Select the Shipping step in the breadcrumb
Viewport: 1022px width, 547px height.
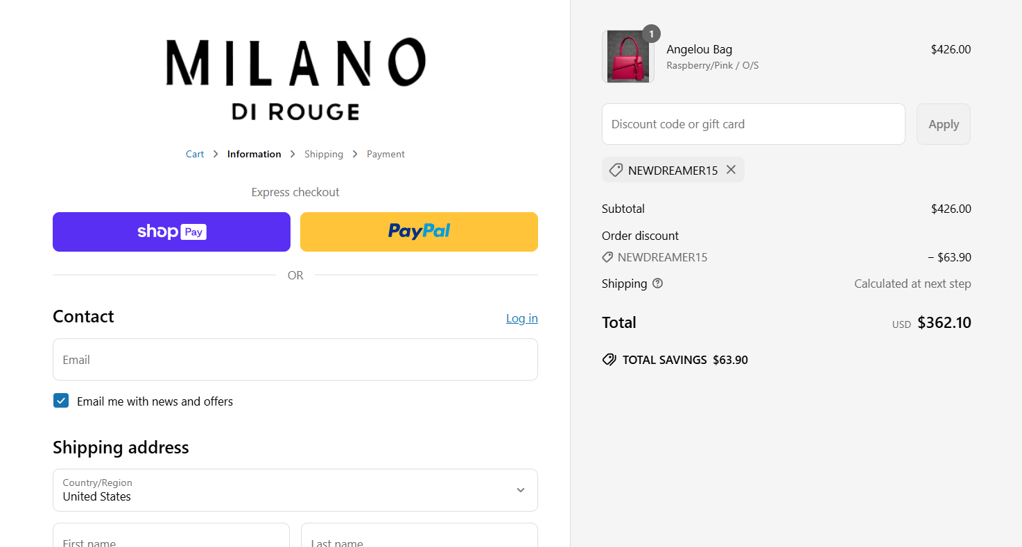pyautogui.click(x=323, y=154)
